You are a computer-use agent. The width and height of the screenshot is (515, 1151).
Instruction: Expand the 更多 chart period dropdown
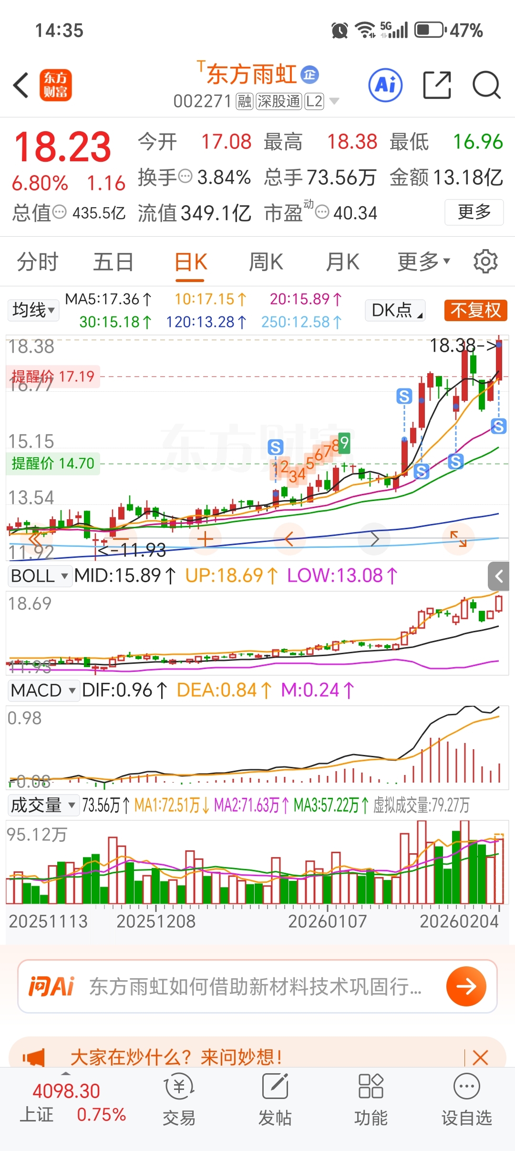(x=423, y=261)
